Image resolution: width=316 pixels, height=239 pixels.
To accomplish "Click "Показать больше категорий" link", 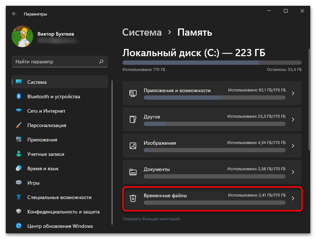I will click(151, 219).
